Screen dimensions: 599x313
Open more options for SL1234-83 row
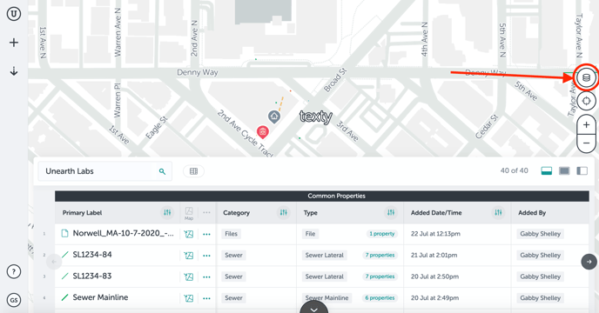point(206,276)
